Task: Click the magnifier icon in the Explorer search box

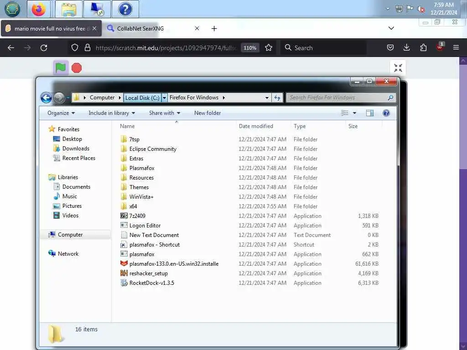Action: point(390,98)
